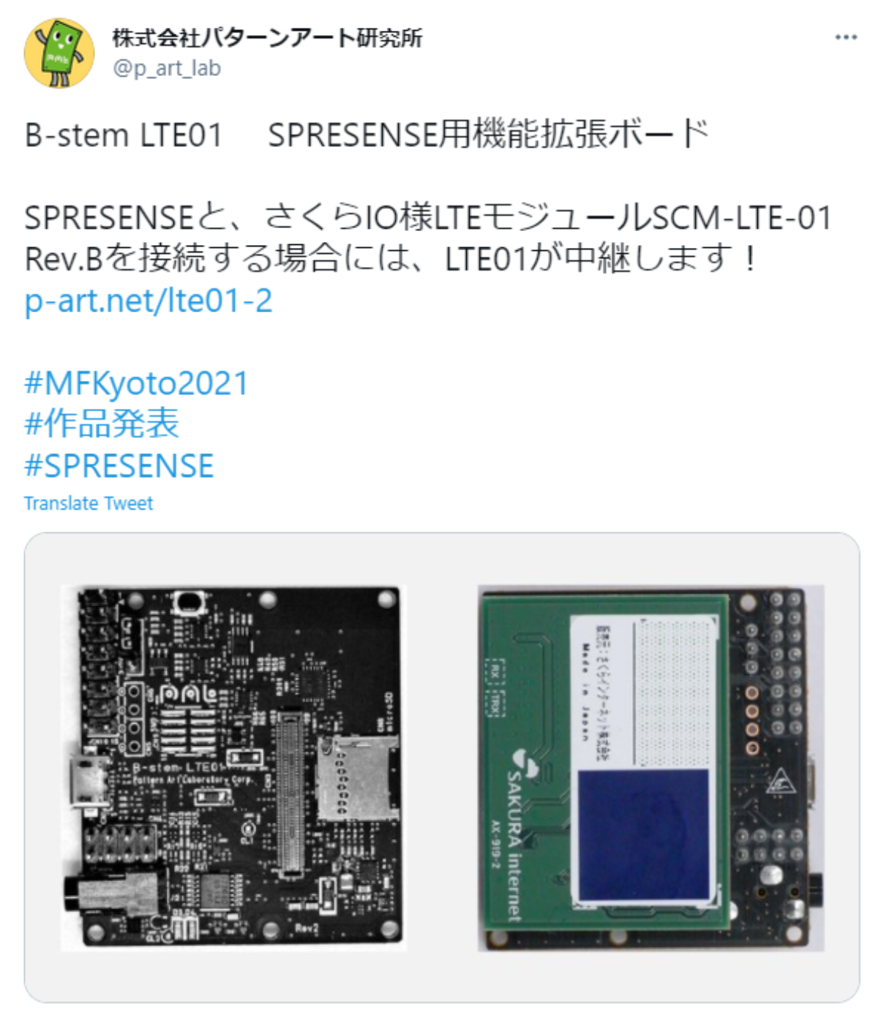
Task: Click the tweet paragraph mentioning SCM-LTE-01 Rev.B
Action: (428, 238)
